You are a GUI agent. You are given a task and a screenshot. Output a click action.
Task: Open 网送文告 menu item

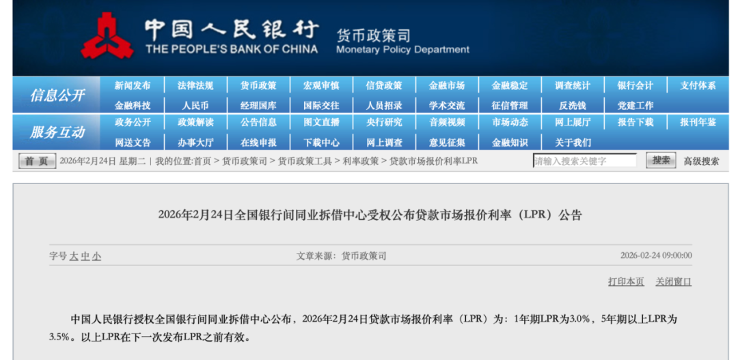point(133,142)
